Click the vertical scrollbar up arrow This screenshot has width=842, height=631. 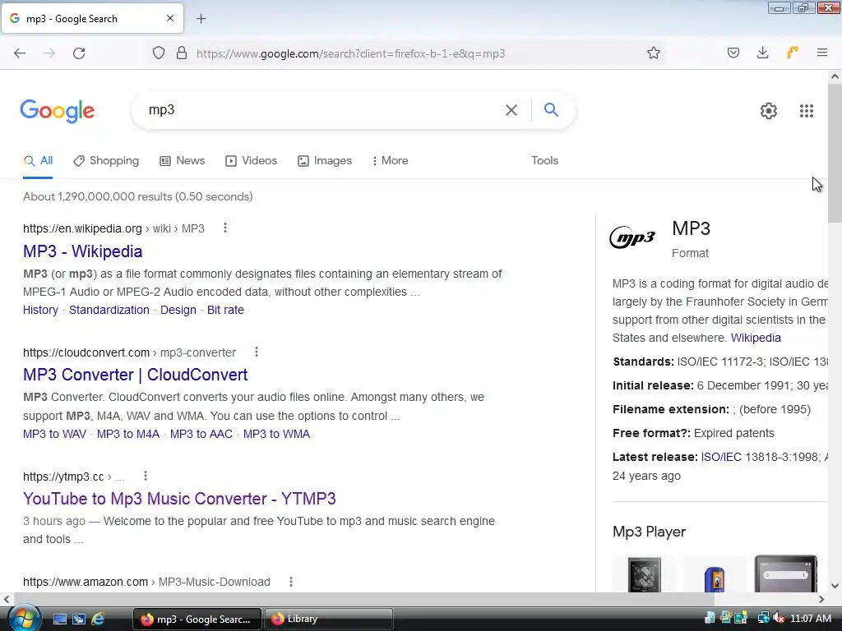835,76
